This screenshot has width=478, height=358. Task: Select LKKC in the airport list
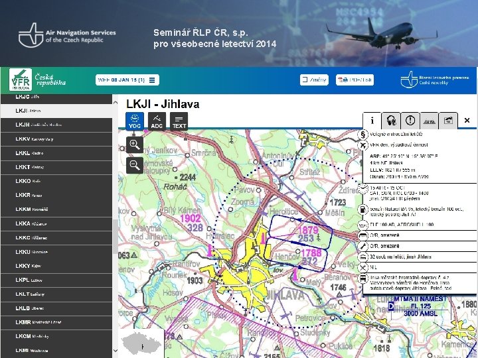point(56,238)
